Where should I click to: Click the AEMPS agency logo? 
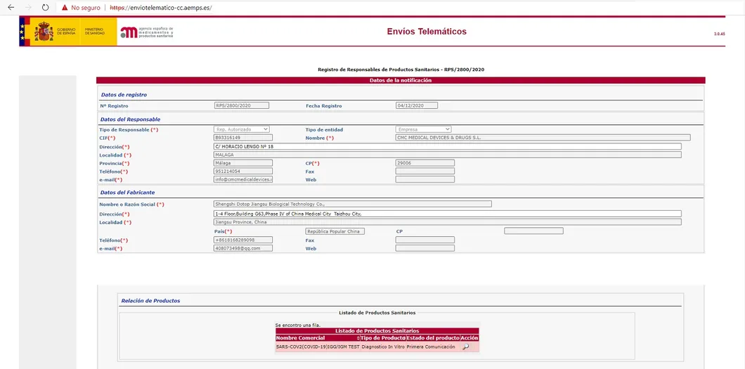tap(146, 32)
